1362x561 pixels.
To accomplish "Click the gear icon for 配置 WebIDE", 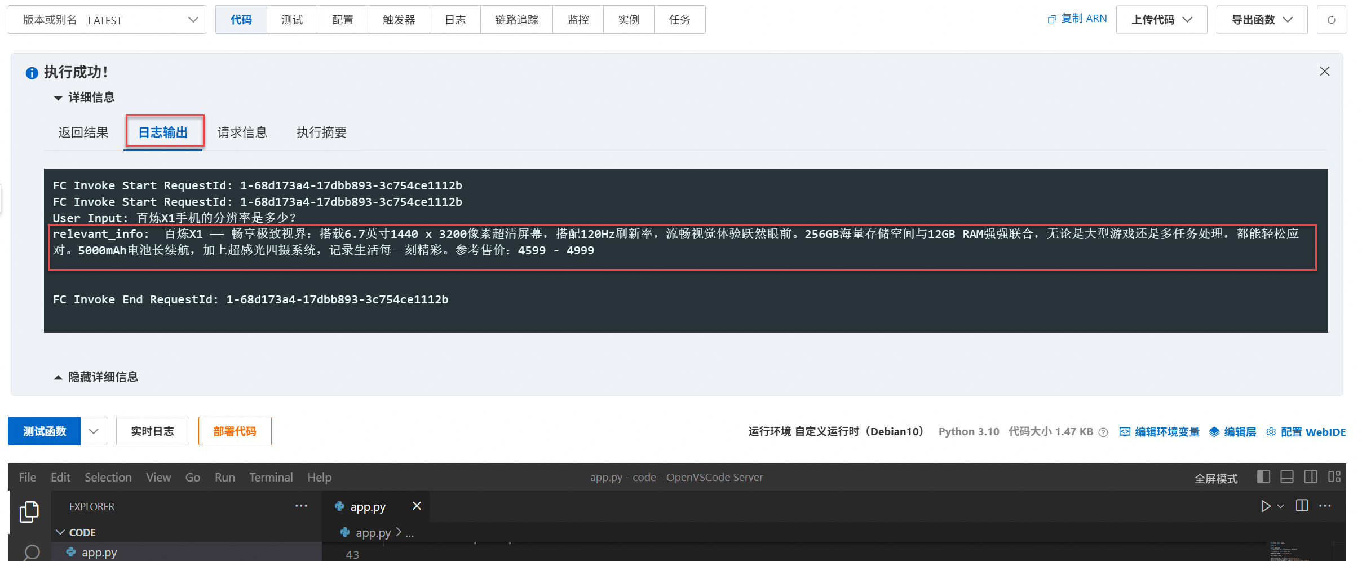I will click(1271, 432).
